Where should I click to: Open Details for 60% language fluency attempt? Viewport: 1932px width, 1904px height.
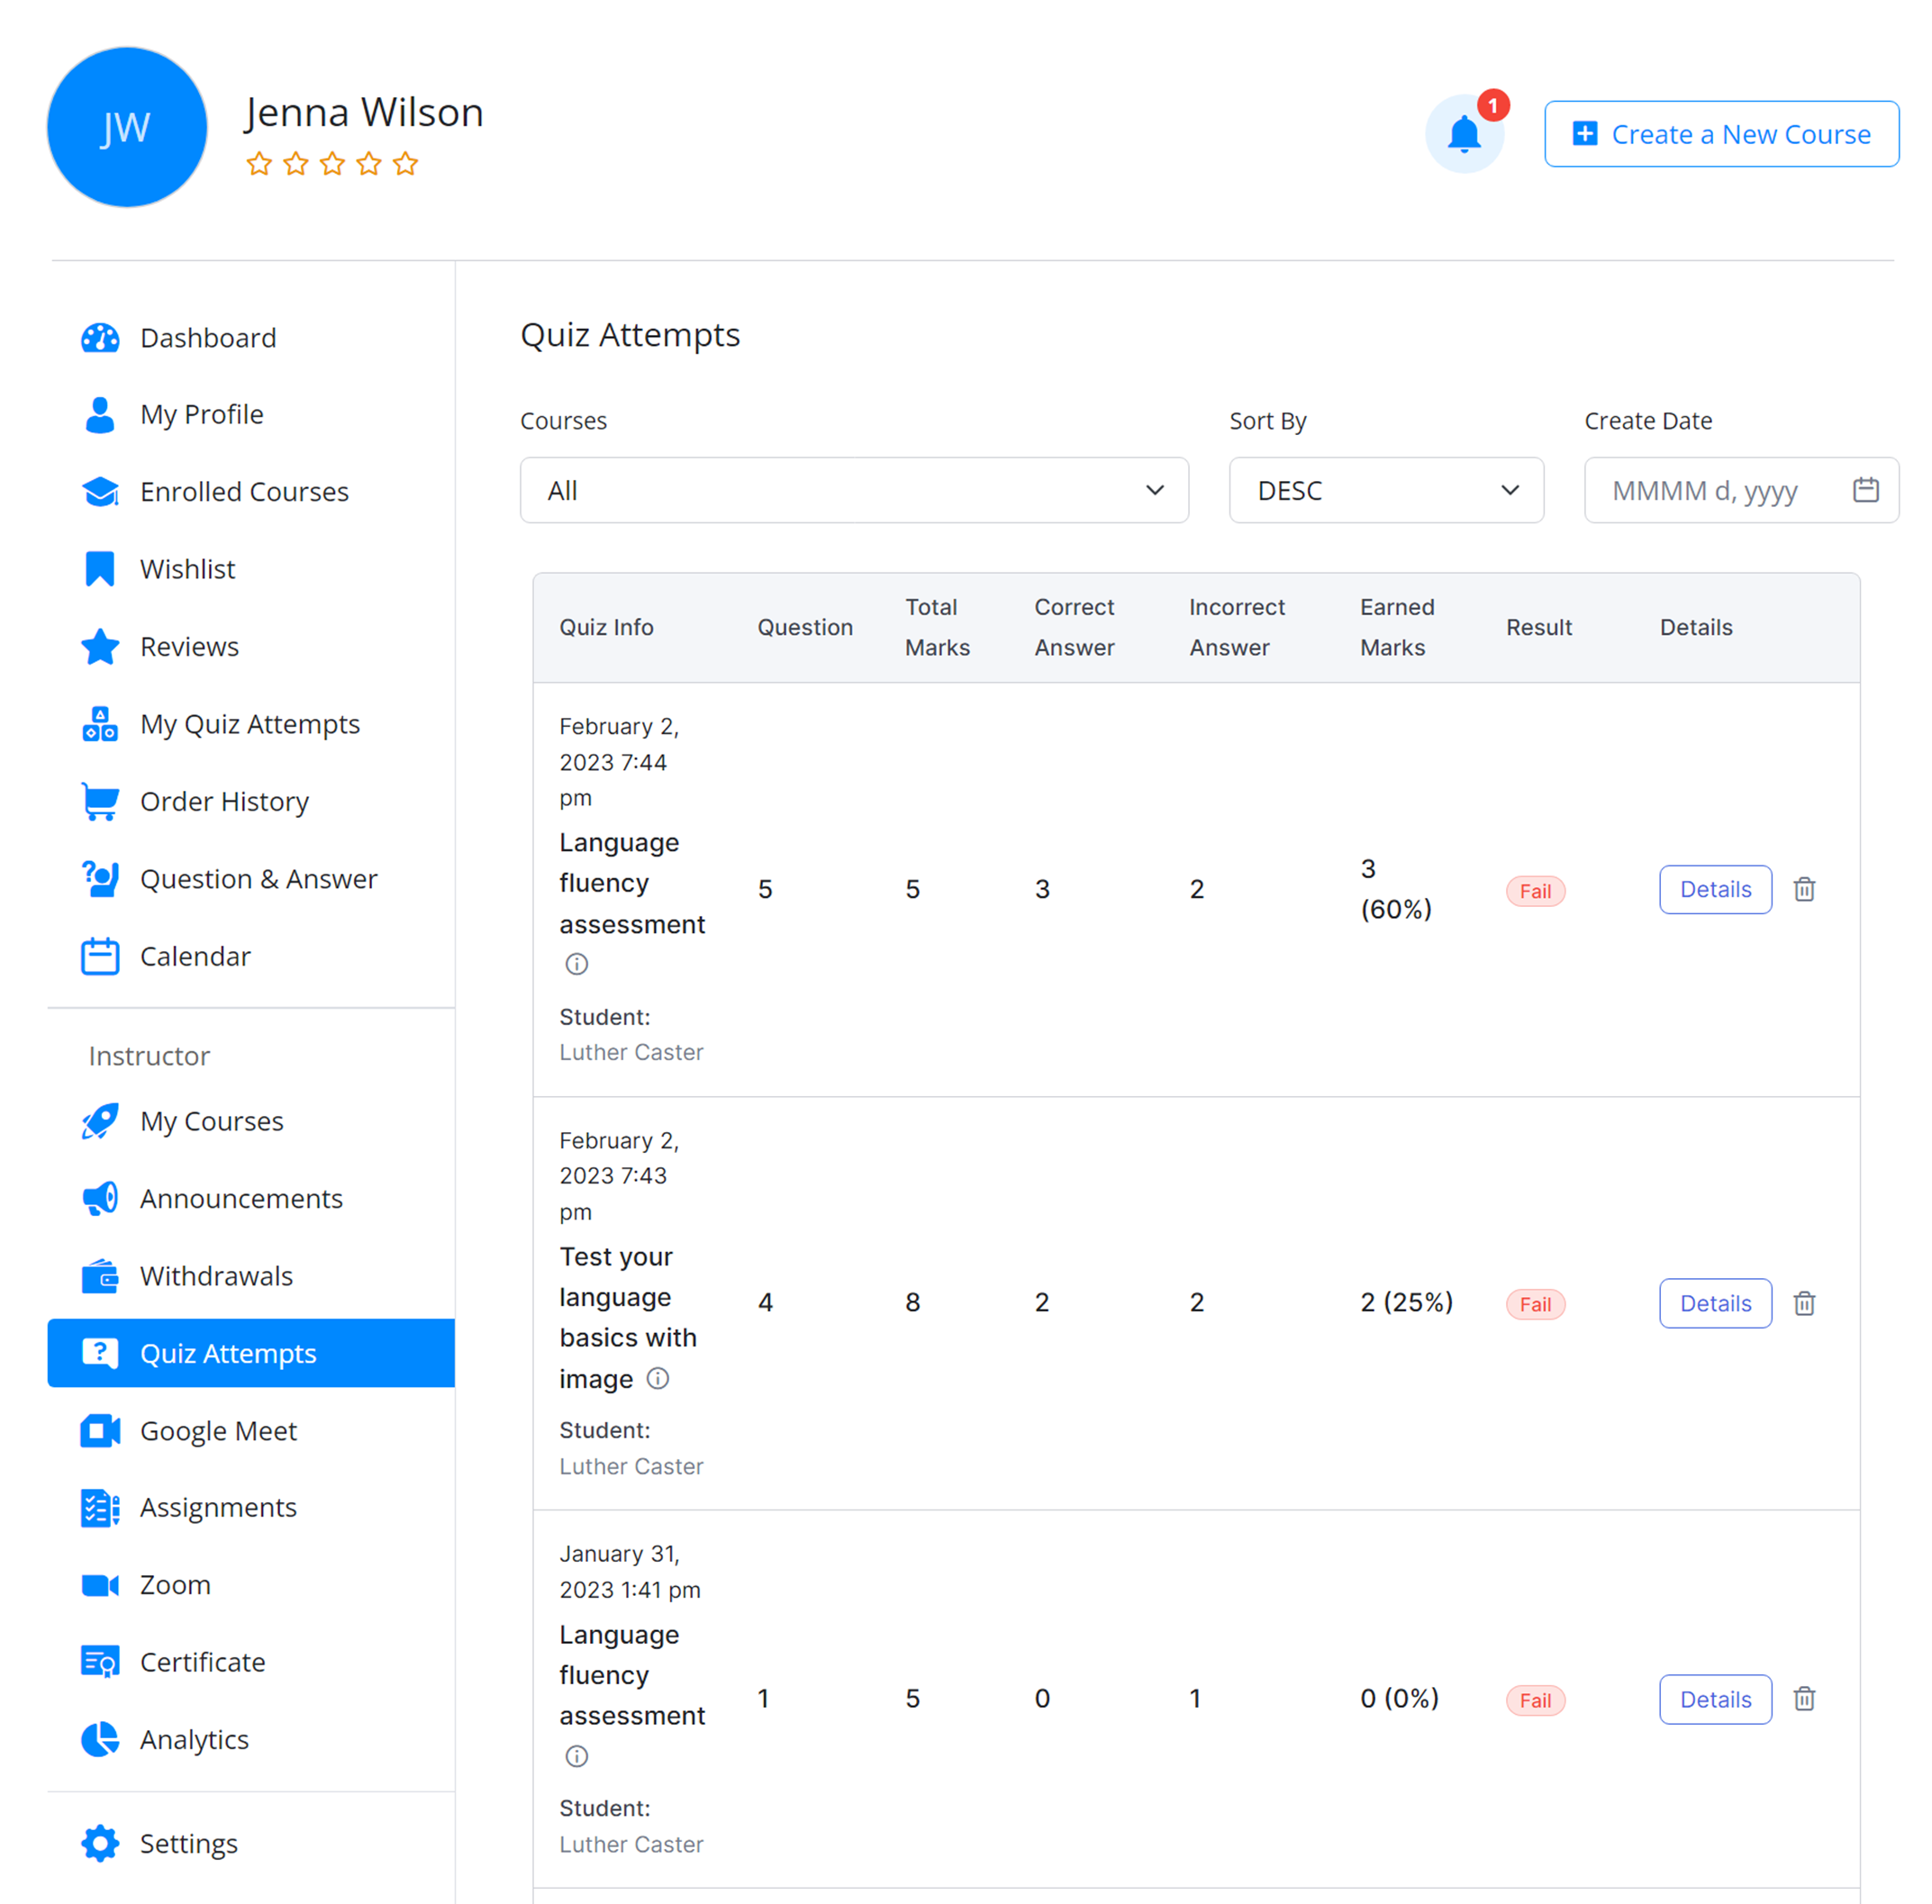tap(1714, 889)
